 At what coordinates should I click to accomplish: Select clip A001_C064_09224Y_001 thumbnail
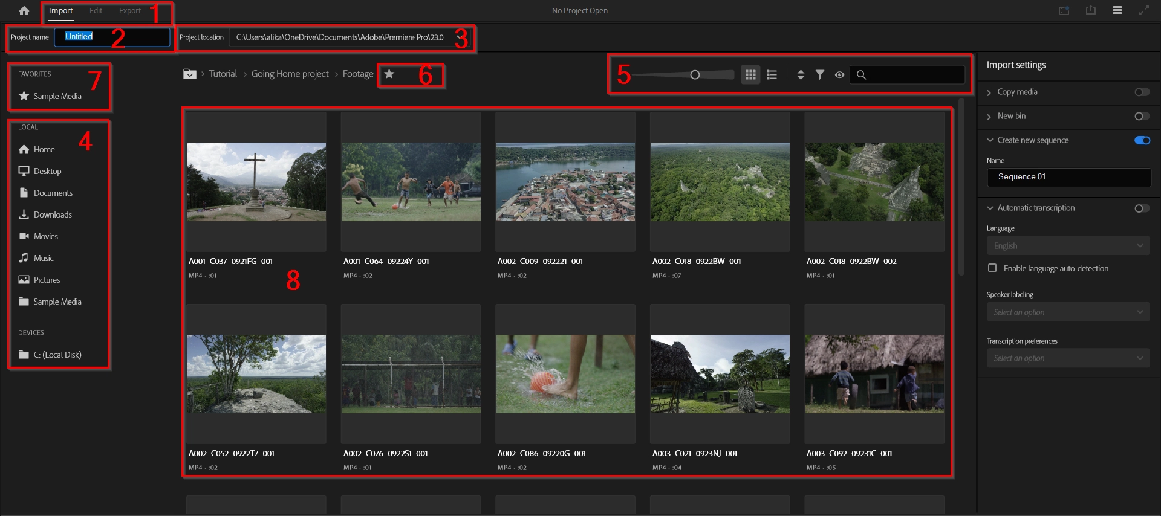[x=411, y=182]
